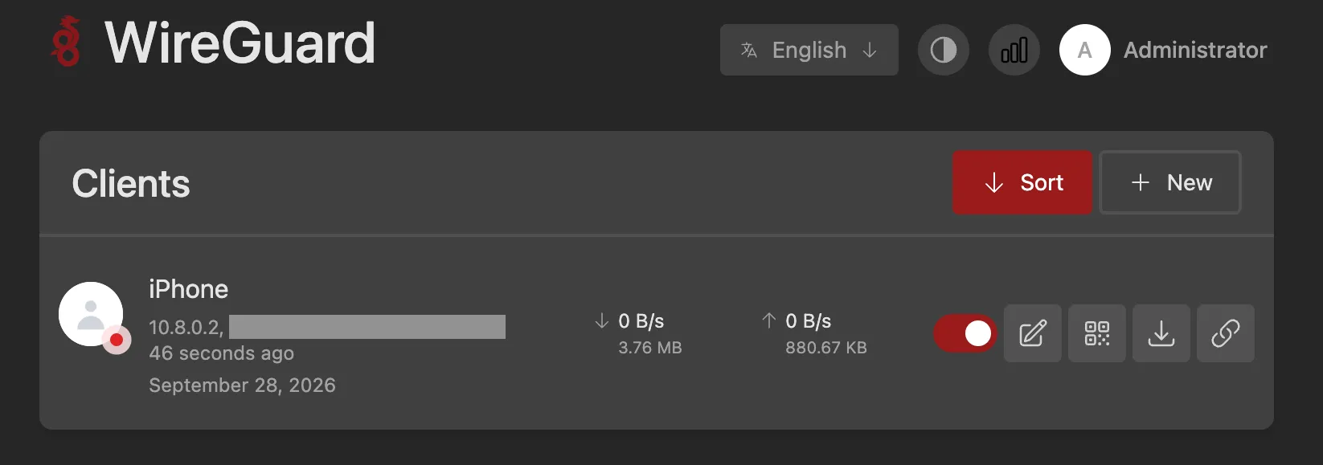Click the Administrator avatar circle

click(1084, 50)
